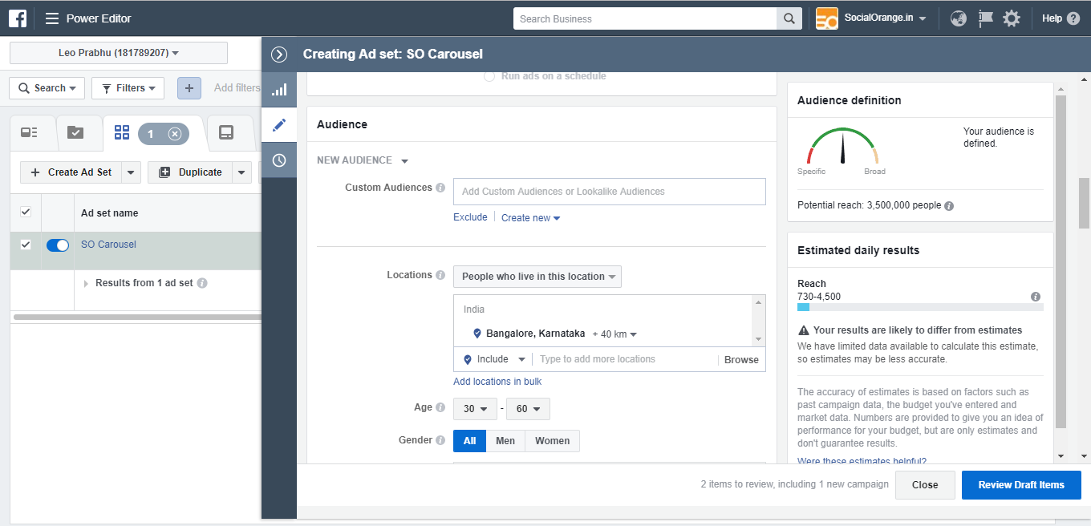Open the performance chart panel

click(278, 90)
